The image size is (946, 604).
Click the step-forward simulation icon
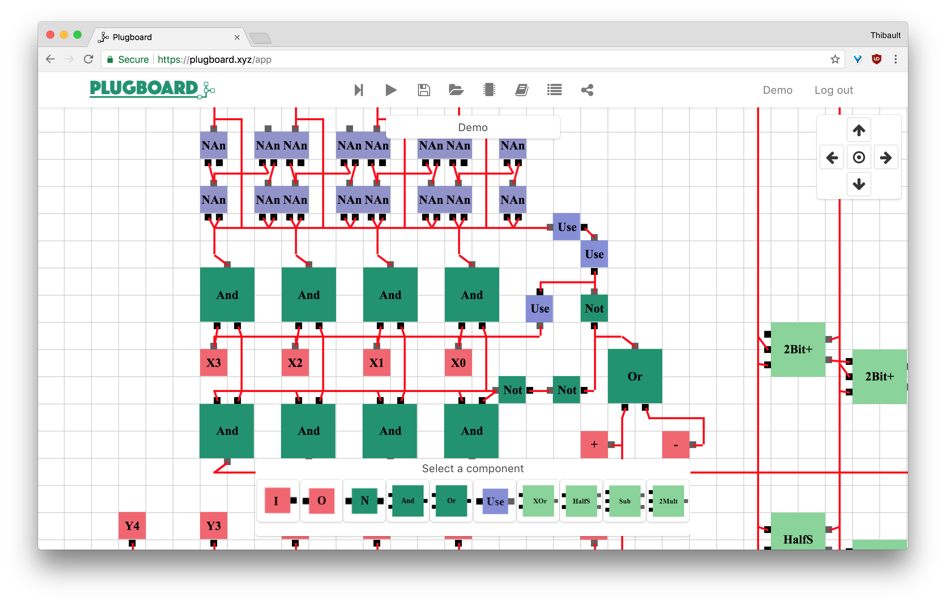click(358, 90)
